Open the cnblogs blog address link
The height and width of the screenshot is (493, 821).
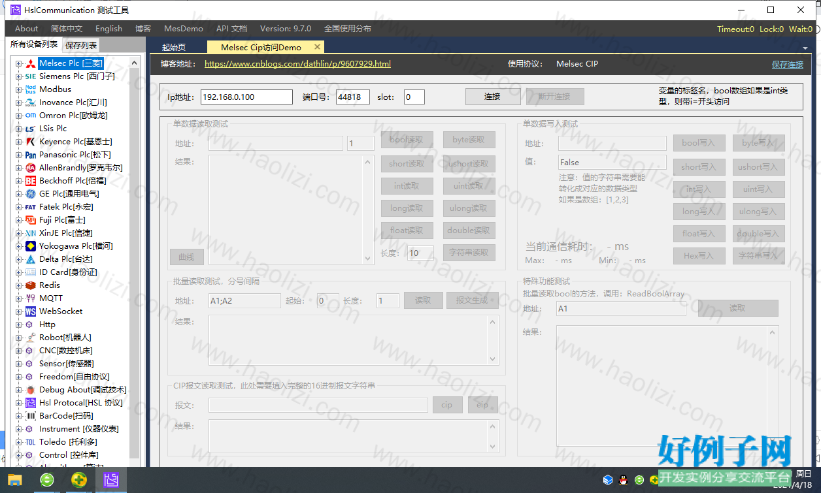(x=297, y=64)
